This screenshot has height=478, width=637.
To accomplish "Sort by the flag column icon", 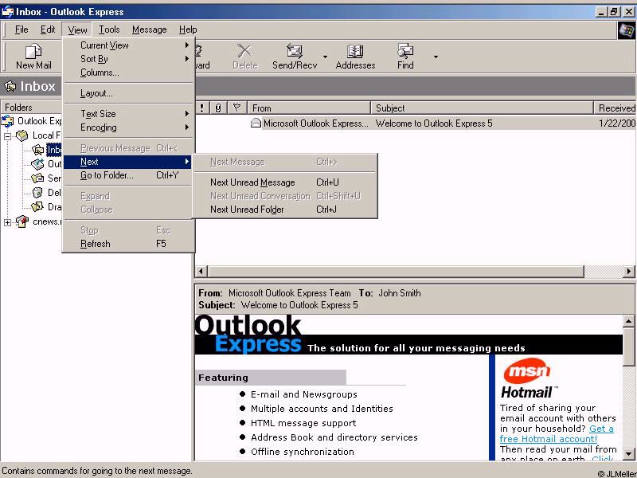I will pos(236,108).
